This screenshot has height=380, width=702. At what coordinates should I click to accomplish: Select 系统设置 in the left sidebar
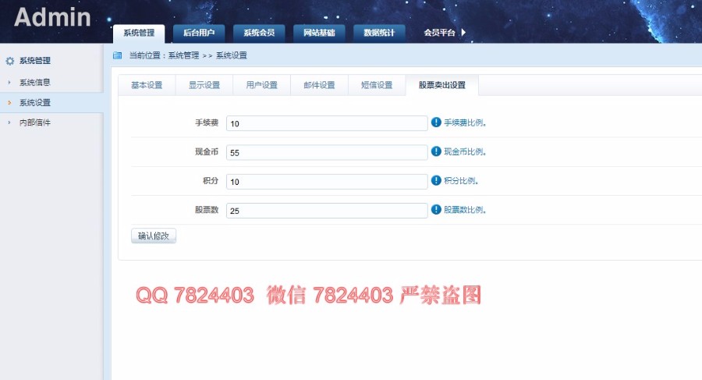35,102
